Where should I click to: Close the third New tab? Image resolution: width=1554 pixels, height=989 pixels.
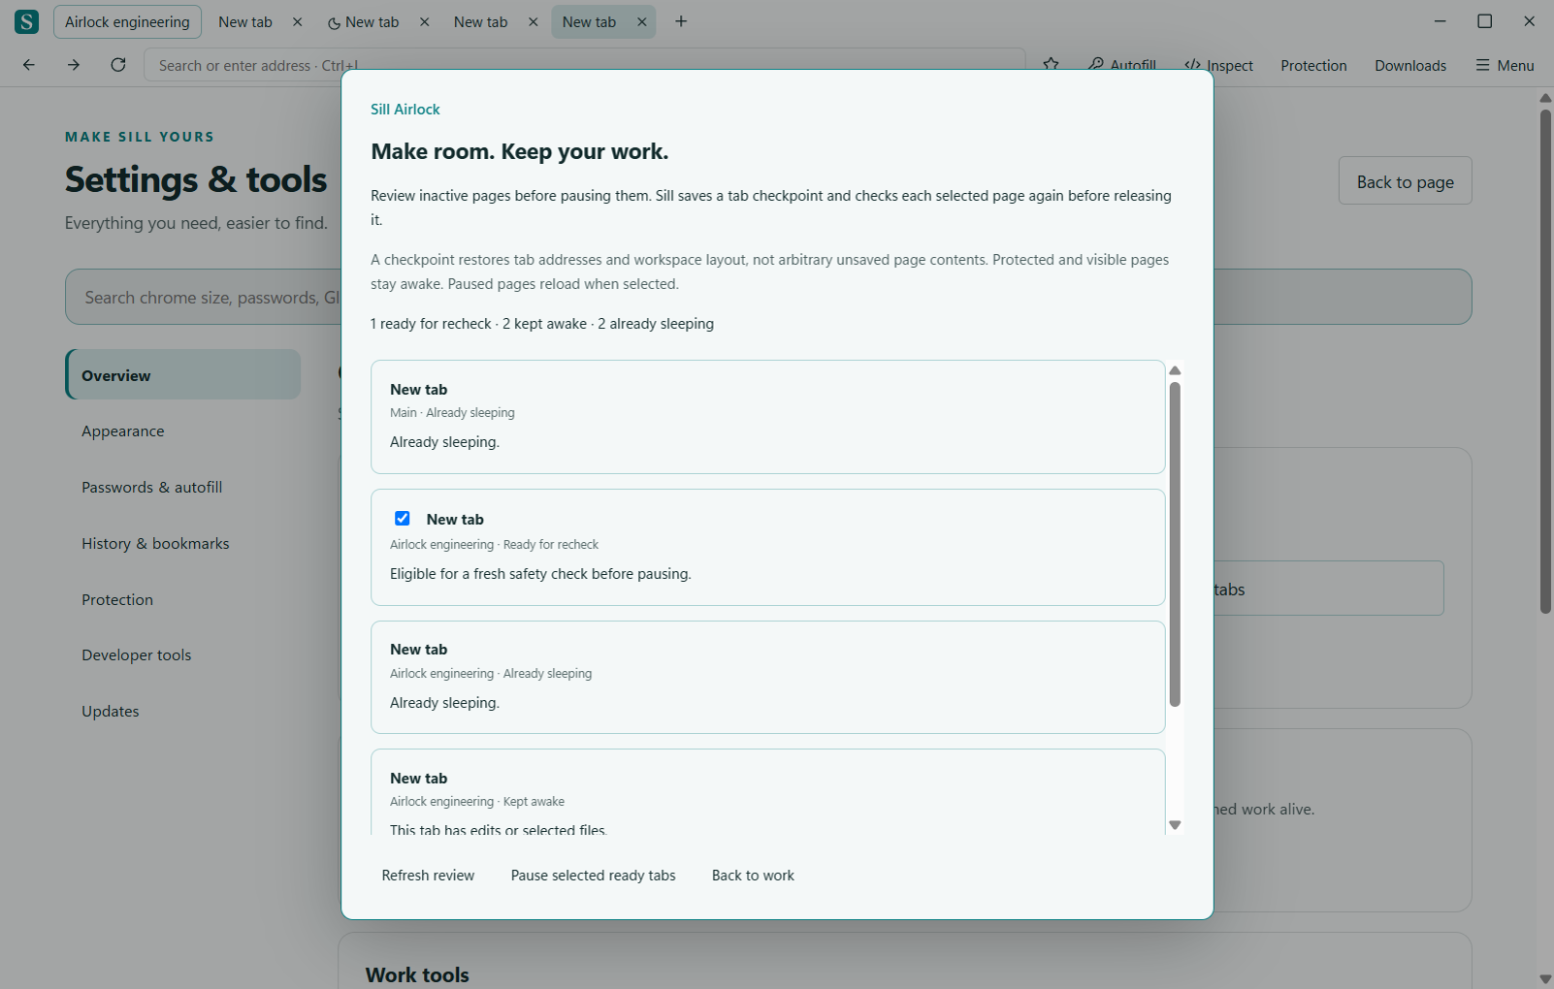(534, 21)
